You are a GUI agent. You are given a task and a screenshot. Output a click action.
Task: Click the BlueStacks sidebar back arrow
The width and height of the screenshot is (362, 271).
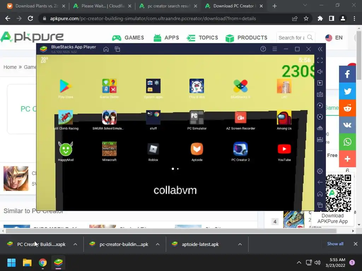(x=320, y=182)
